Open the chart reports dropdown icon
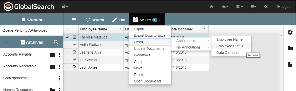Image resolution: width=296 pixels, height=91 pixels. (225, 7)
